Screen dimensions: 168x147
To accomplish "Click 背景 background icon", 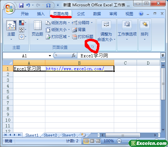I will [x=79, y=30].
